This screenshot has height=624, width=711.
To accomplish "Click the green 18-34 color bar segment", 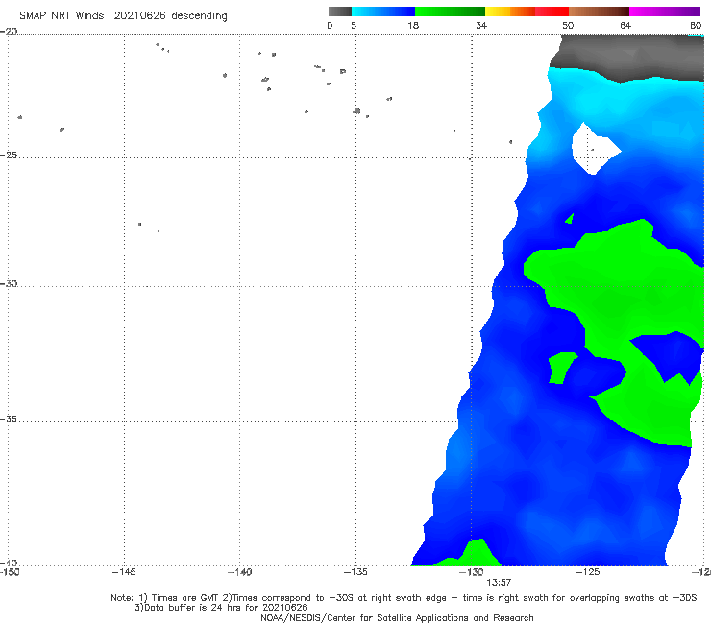I will (x=450, y=12).
